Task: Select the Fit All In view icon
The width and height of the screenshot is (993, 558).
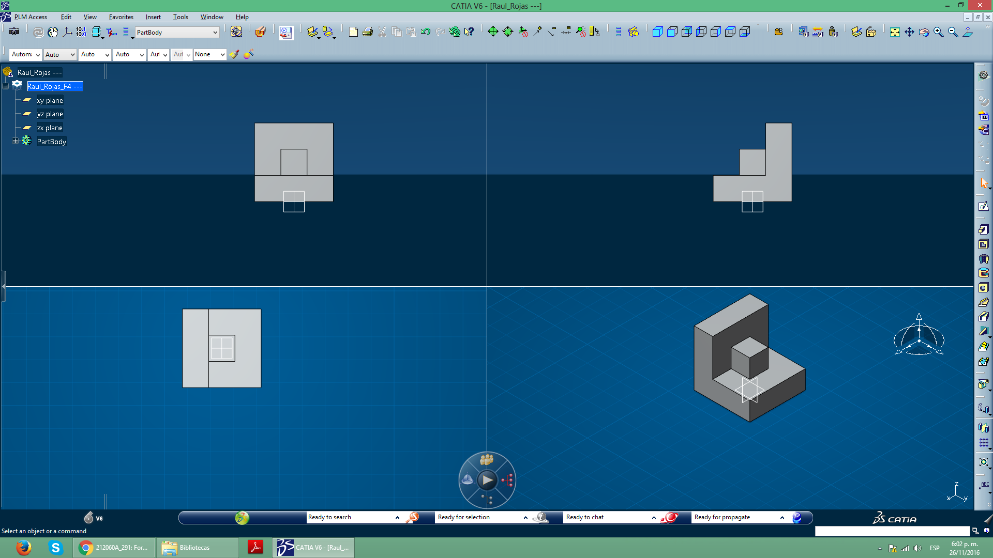Action: tap(895, 32)
